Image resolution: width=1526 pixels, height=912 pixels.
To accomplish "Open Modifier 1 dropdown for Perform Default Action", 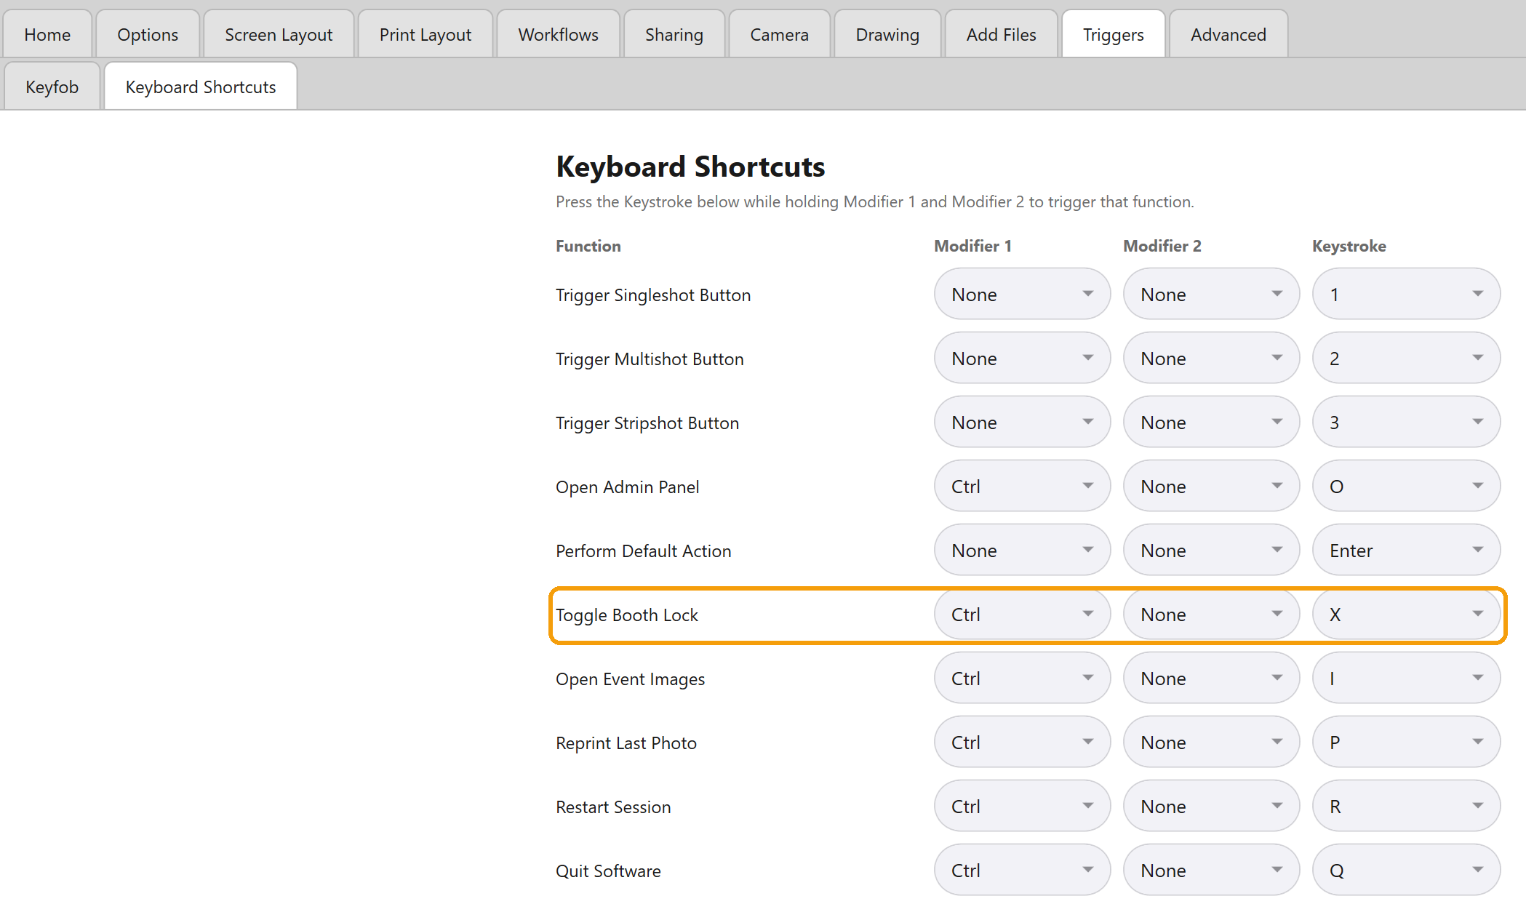I will (x=1022, y=550).
